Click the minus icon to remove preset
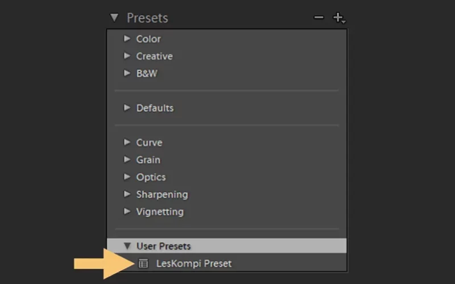This screenshot has height=284, width=455. tap(318, 18)
